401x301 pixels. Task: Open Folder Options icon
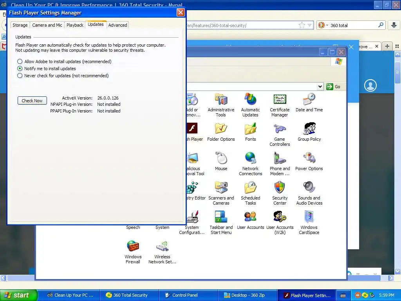tap(221, 132)
